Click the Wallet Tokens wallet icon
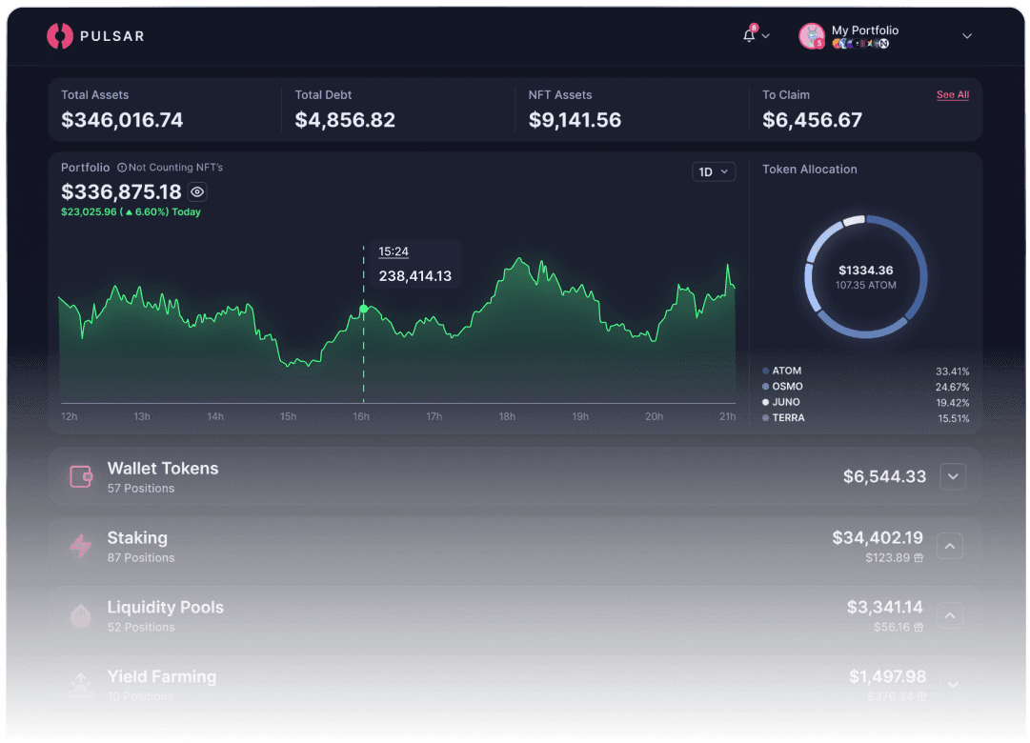 [x=81, y=477]
